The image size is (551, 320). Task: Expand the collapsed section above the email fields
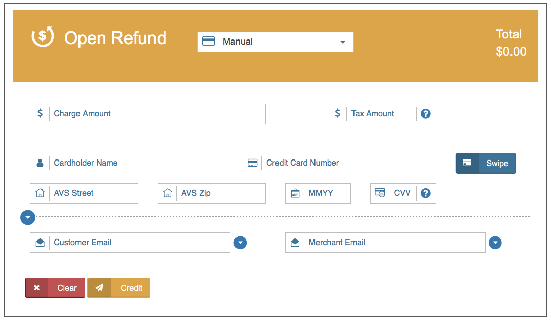(28, 217)
